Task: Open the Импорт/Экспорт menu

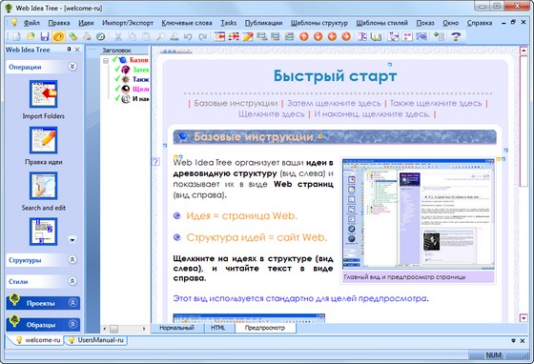Action: click(128, 23)
